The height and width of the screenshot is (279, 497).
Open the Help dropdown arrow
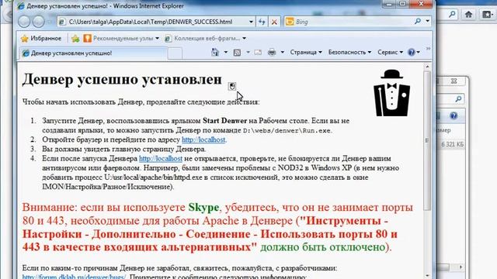[418, 52]
